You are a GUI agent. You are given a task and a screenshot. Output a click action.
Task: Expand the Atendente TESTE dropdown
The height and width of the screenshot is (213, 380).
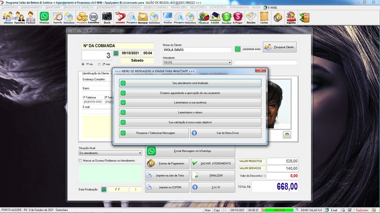(229, 62)
